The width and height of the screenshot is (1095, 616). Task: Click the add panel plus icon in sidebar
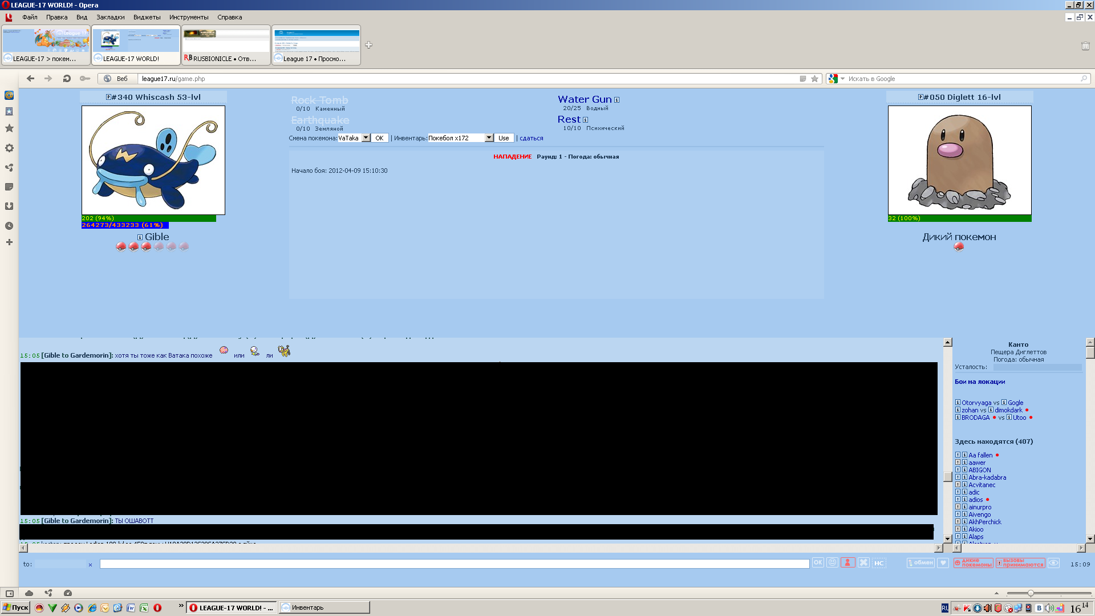click(9, 242)
